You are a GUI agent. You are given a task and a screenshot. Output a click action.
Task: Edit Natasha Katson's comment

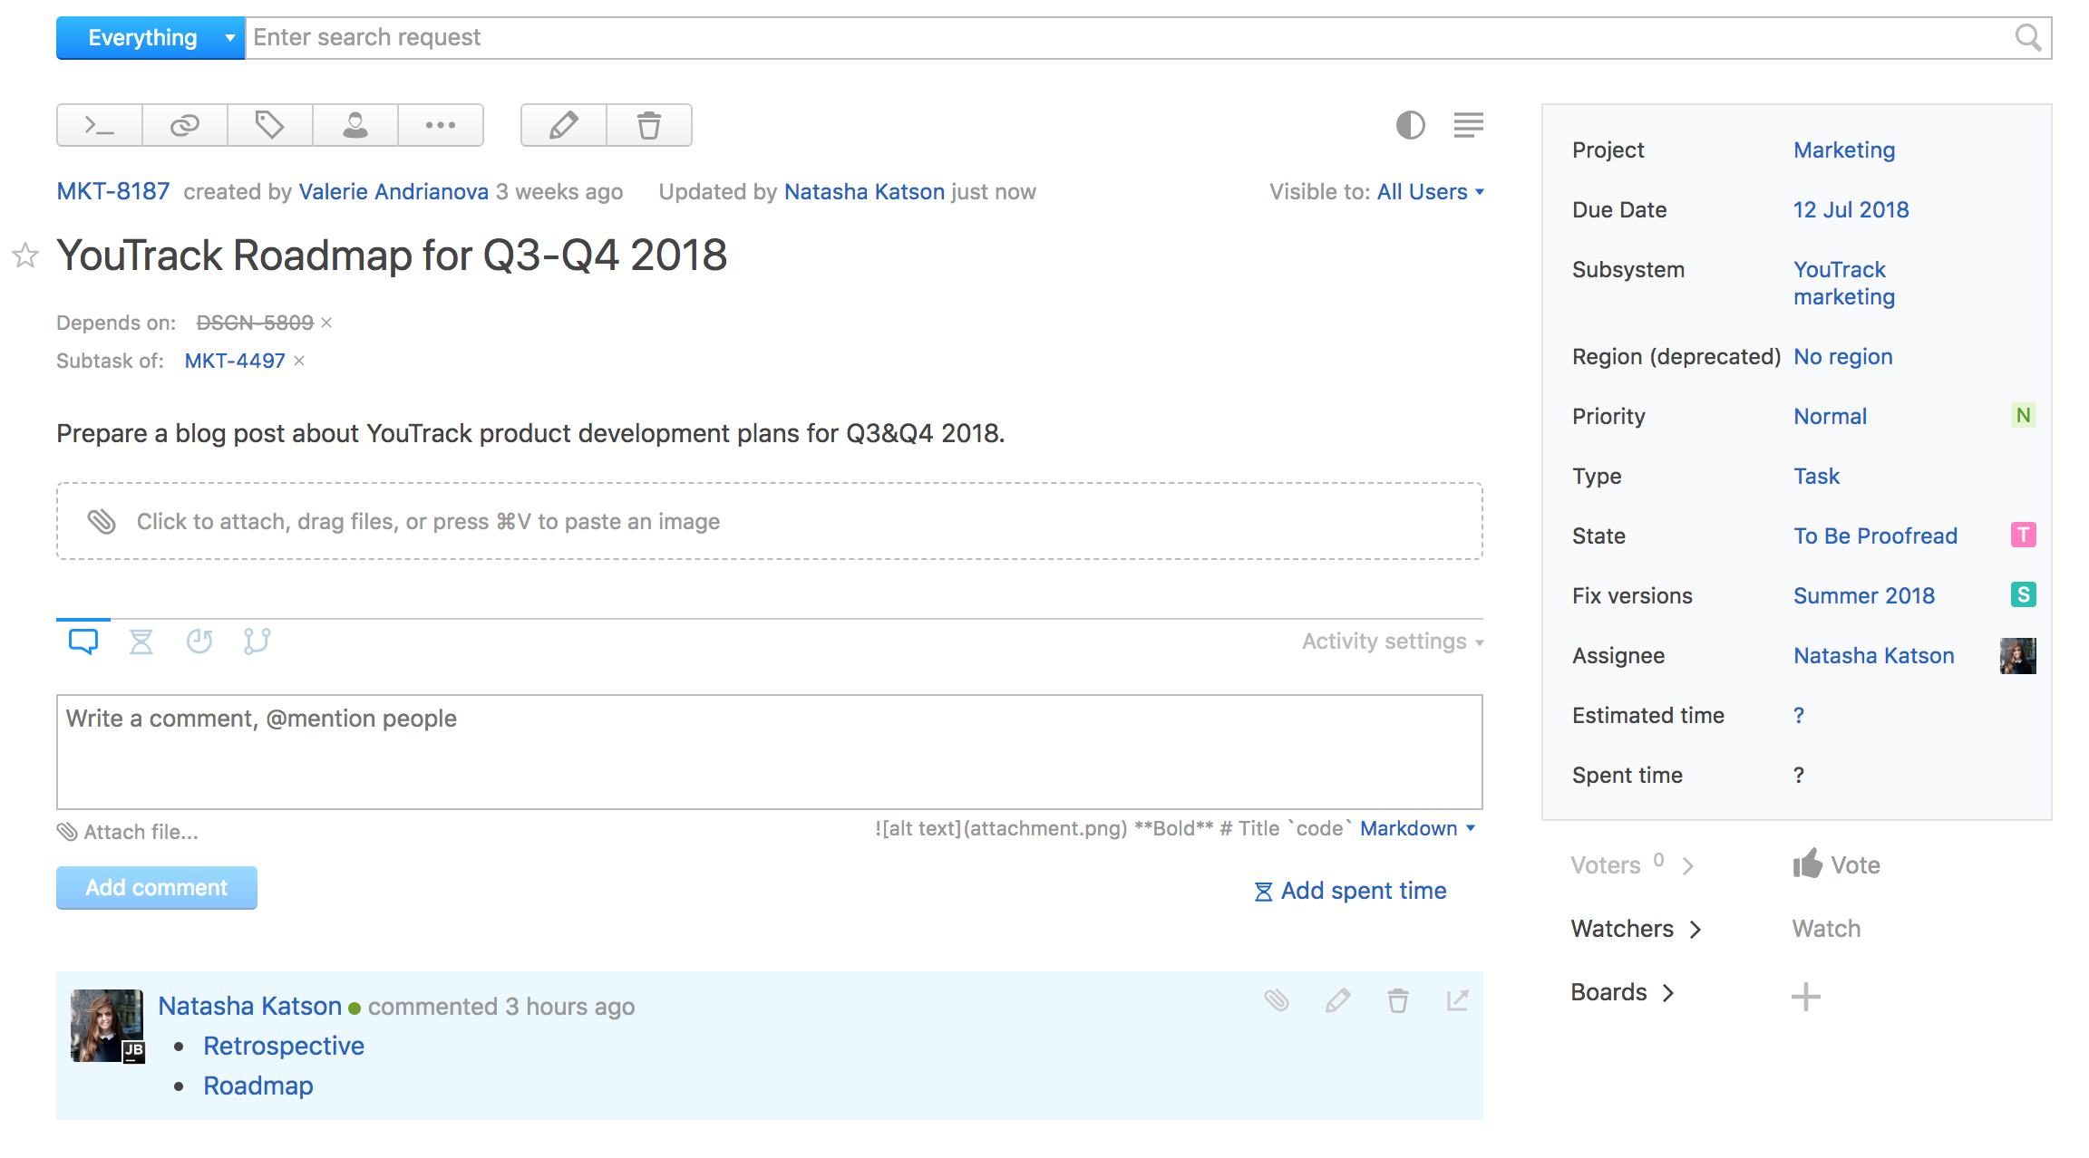click(1337, 1000)
